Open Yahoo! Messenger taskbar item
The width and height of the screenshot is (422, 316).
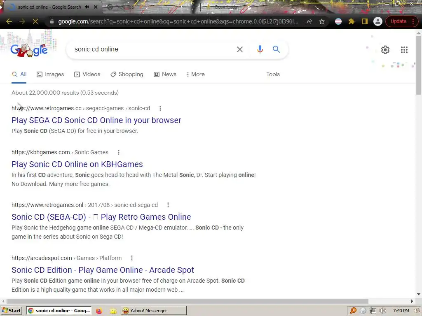click(153, 311)
